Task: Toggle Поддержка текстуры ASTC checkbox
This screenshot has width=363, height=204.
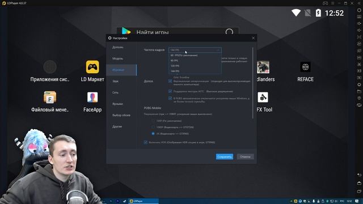Action: (x=170, y=91)
